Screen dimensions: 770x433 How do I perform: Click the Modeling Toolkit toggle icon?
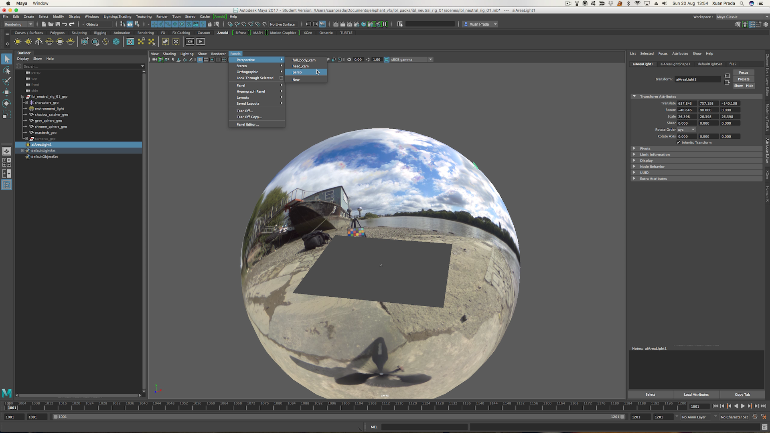pos(738,24)
